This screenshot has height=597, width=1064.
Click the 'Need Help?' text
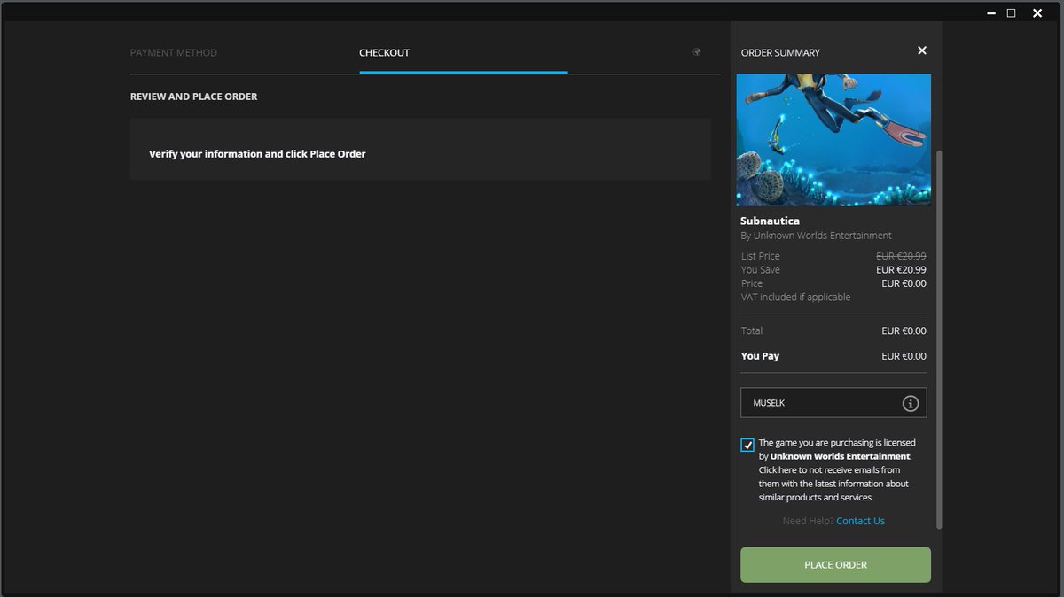tap(808, 521)
